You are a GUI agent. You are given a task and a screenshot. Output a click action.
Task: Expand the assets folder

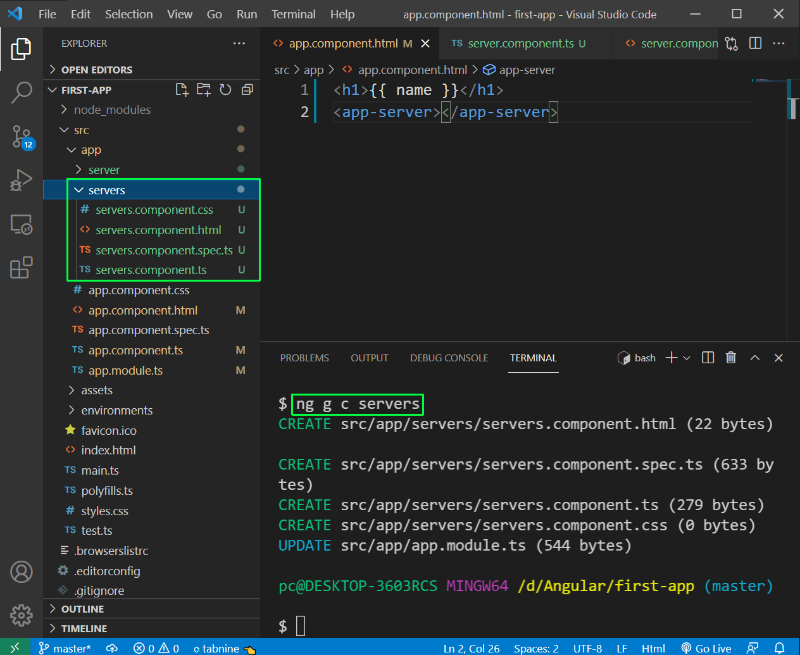(x=152, y=390)
